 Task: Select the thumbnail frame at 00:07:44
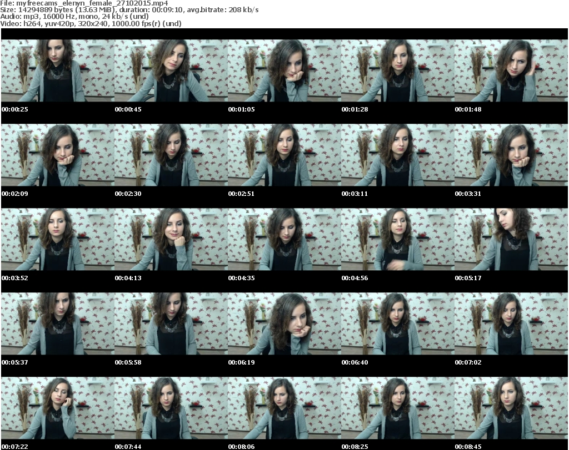click(171, 408)
